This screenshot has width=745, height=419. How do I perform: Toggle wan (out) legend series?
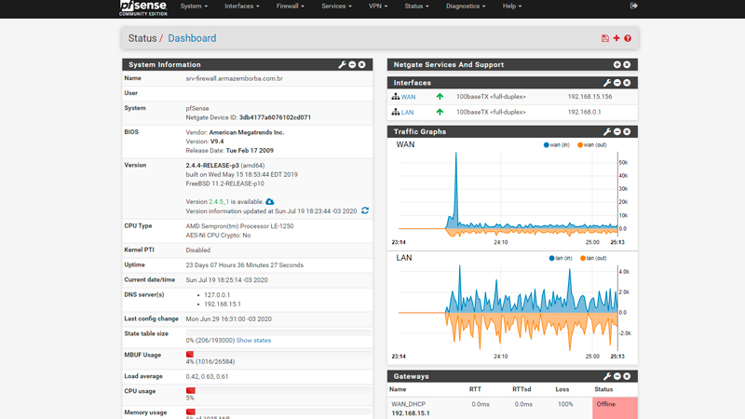point(592,145)
